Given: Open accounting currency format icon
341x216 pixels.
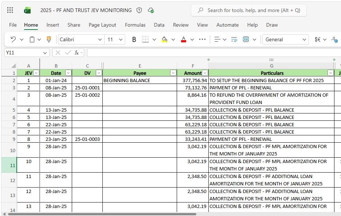Looking at the screenshot, I should point(318,39).
